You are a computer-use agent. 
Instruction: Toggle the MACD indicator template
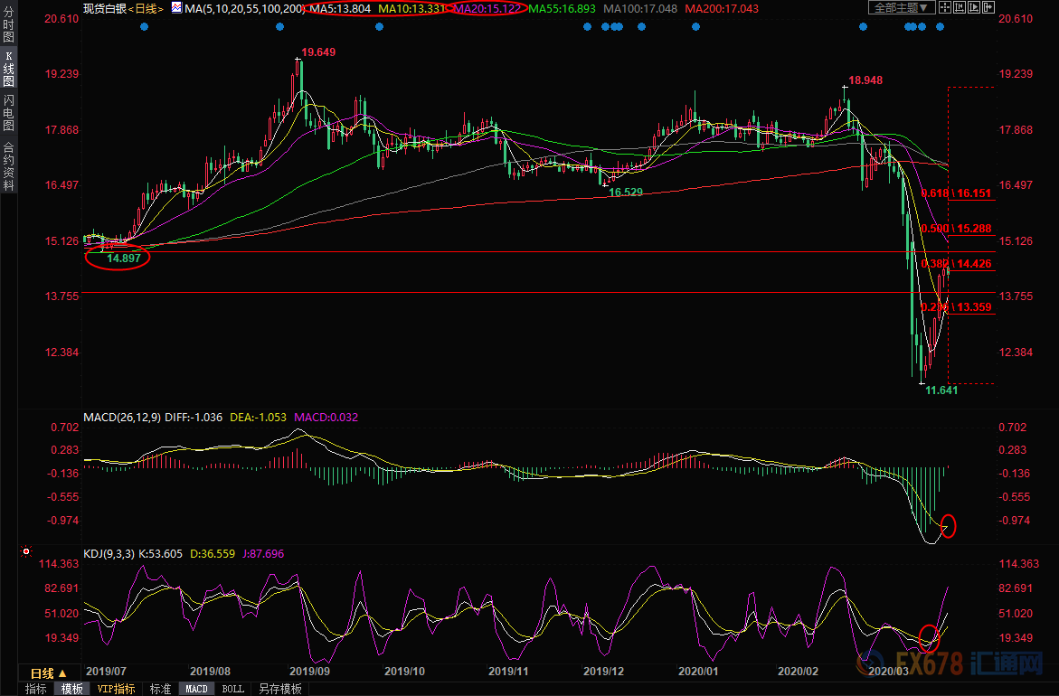[x=196, y=689]
